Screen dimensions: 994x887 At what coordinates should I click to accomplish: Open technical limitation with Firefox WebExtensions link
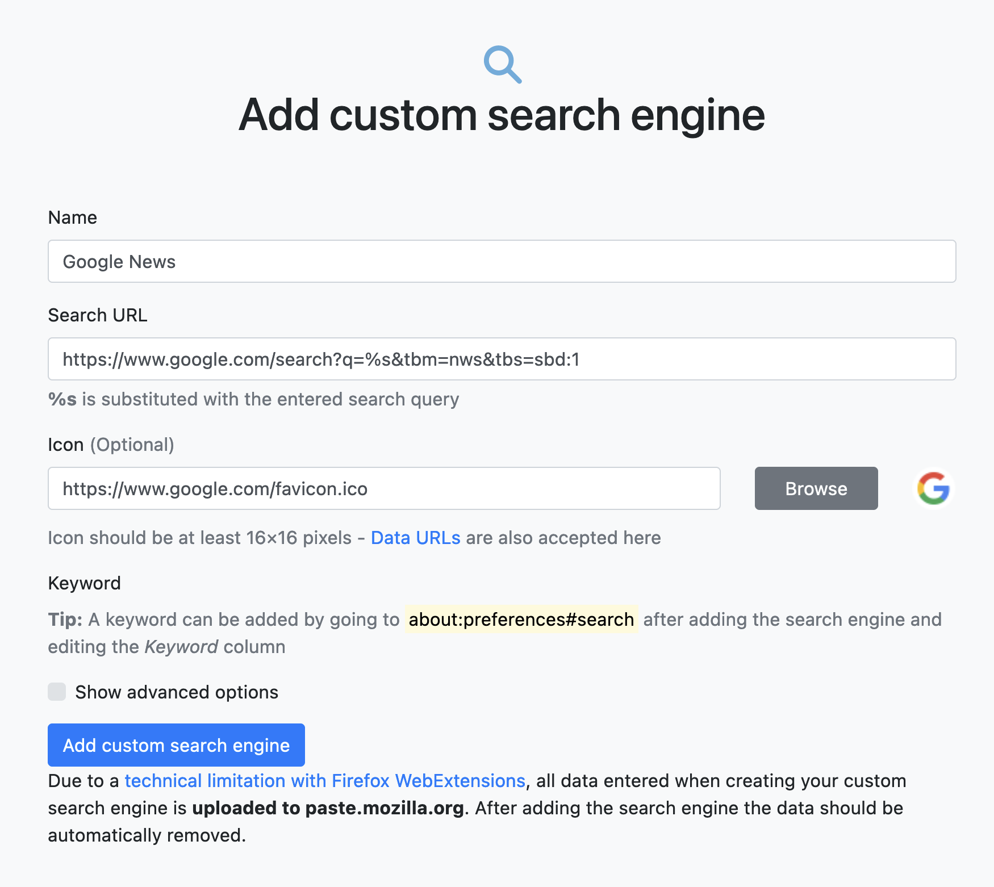[x=325, y=781]
